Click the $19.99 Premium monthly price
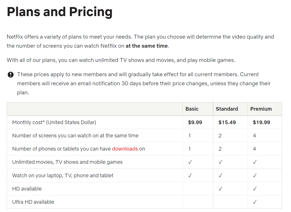 261,122
